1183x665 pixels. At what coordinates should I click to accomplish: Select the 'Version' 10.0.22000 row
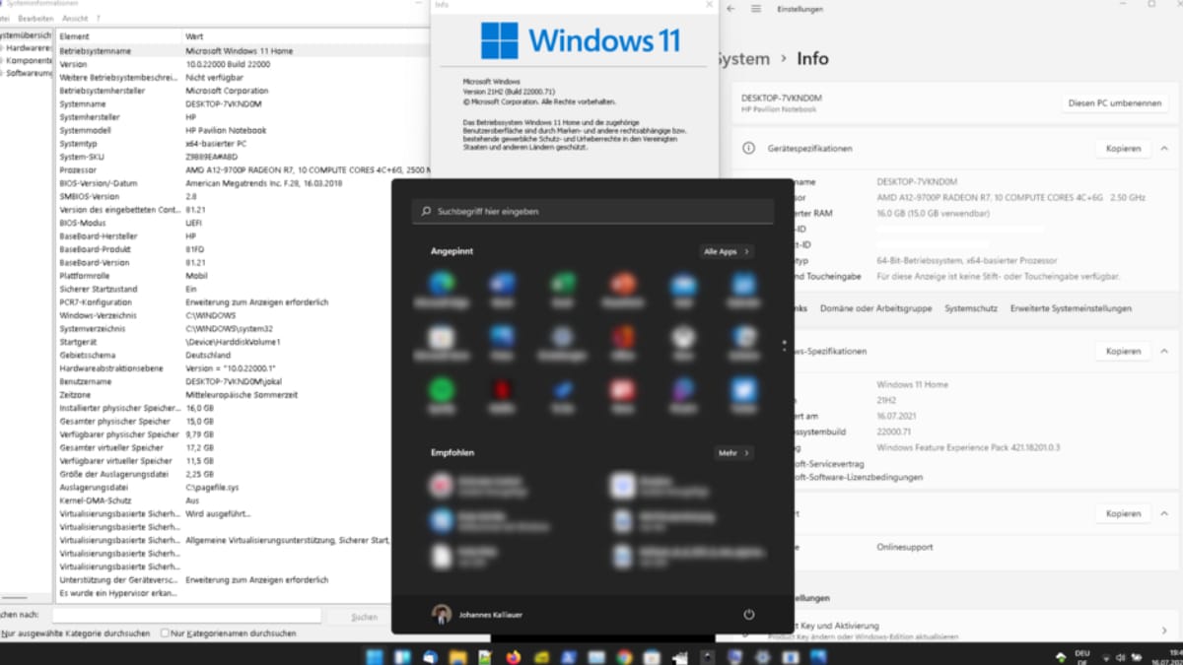(x=243, y=64)
